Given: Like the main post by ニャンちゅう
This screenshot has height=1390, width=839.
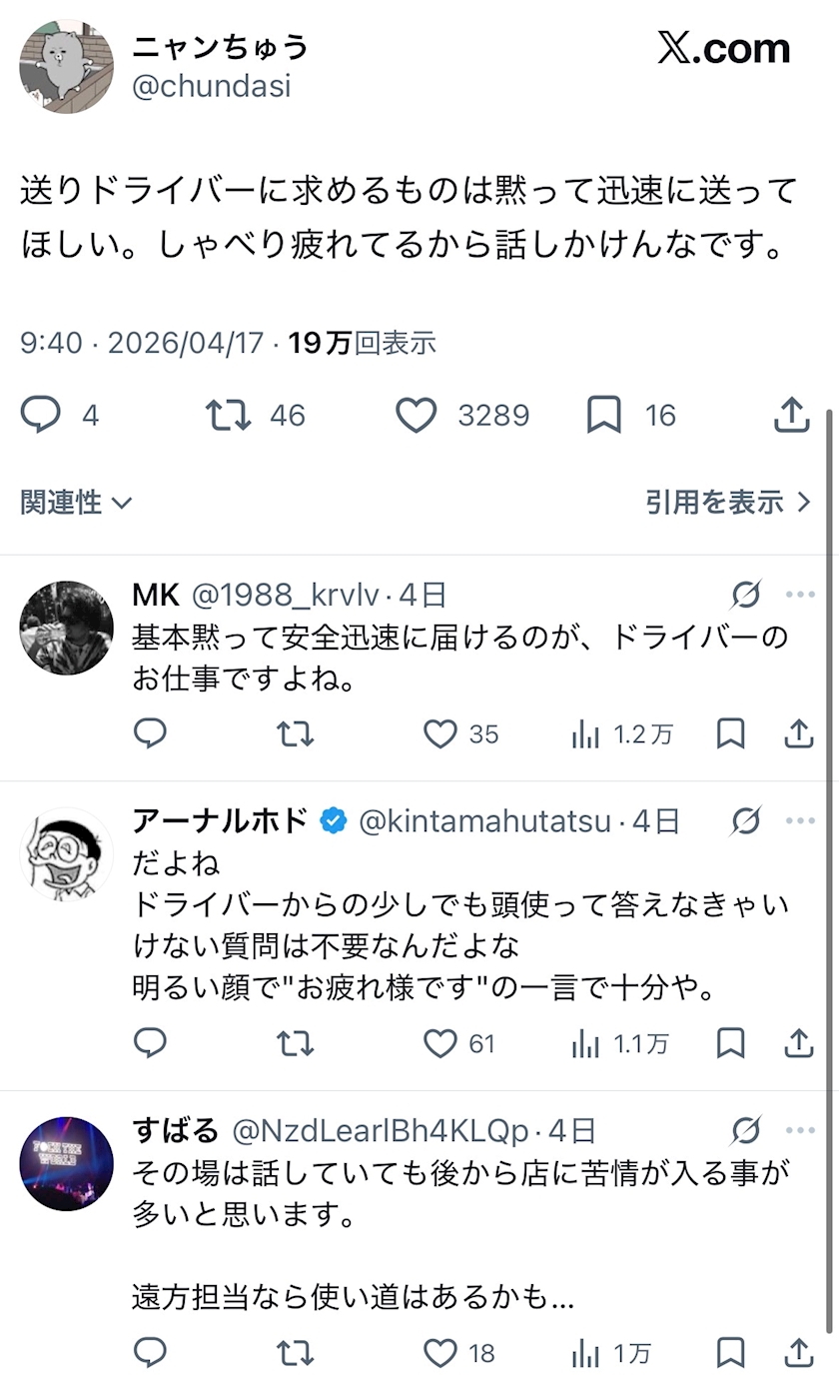Looking at the screenshot, I should click(417, 416).
